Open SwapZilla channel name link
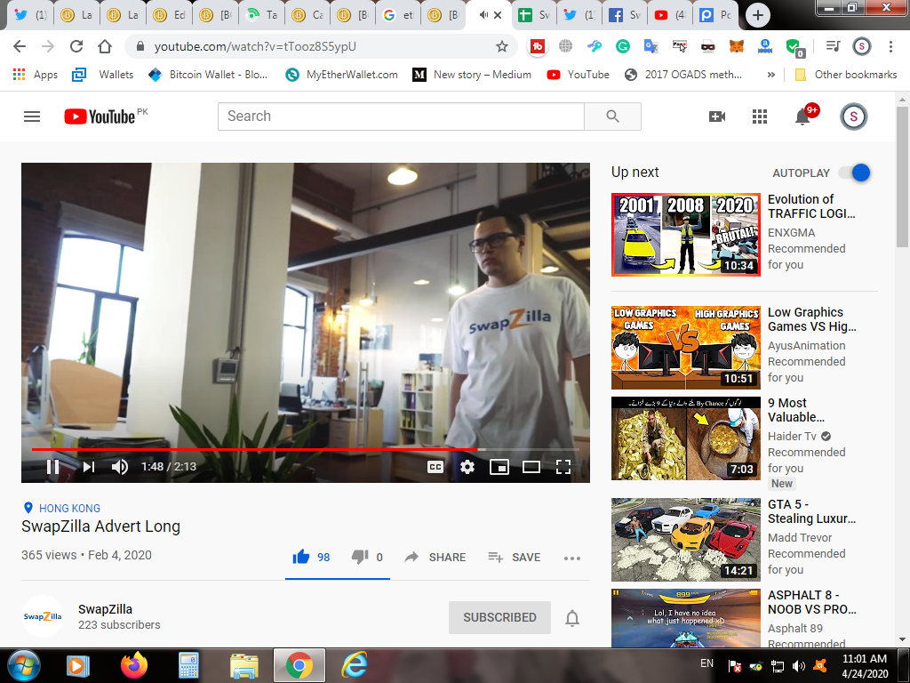 (x=105, y=609)
